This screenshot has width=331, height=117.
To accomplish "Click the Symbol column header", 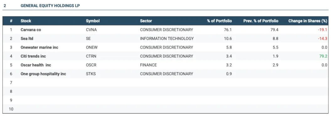I will pos(93,21).
